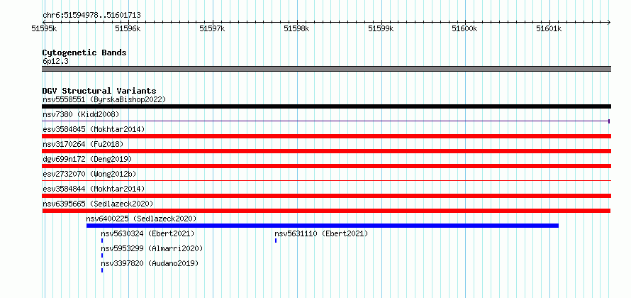Image resolution: width=631 pixels, height=298 pixels.
Task: Select the red bar under nsv6395665
Action: coord(326,211)
